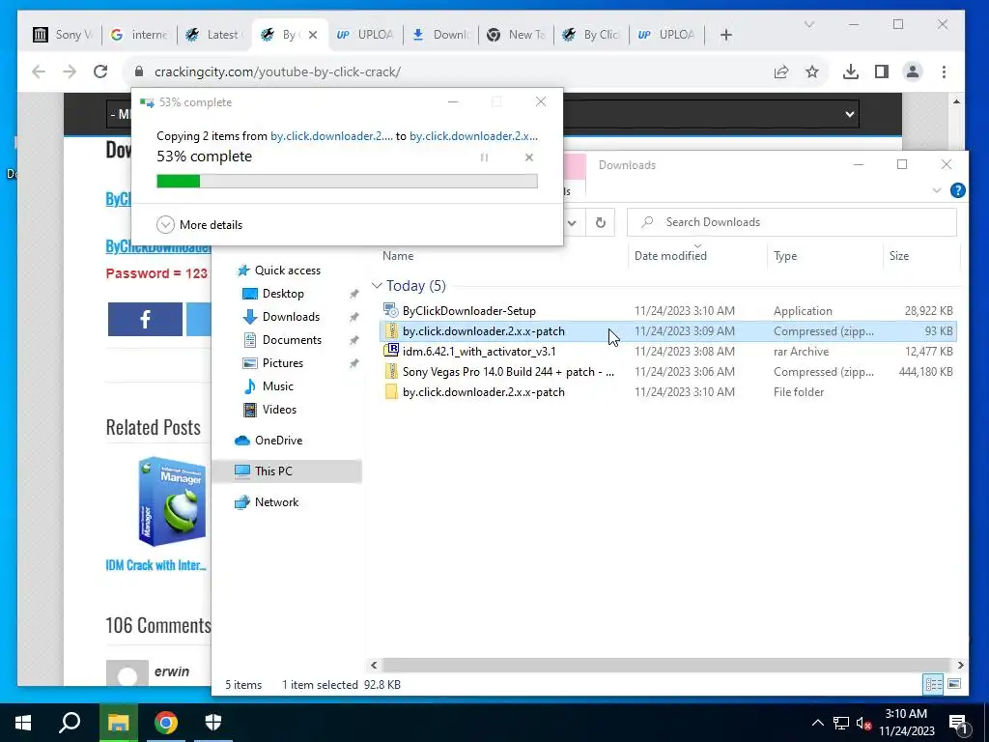Image resolution: width=989 pixels, height=742 pixels.
Task: Open a new Chrome tab
Action: coord(726,35)
